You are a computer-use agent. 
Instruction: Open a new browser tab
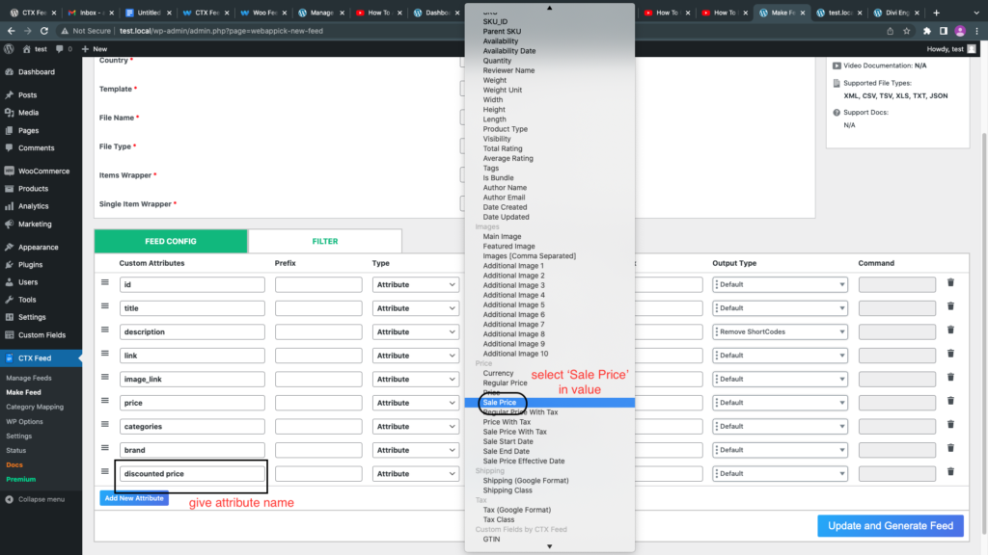936,13
